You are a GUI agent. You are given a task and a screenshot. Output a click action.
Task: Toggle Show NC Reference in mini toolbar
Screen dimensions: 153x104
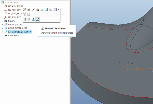pyautogui.click(x=37, y=19)
